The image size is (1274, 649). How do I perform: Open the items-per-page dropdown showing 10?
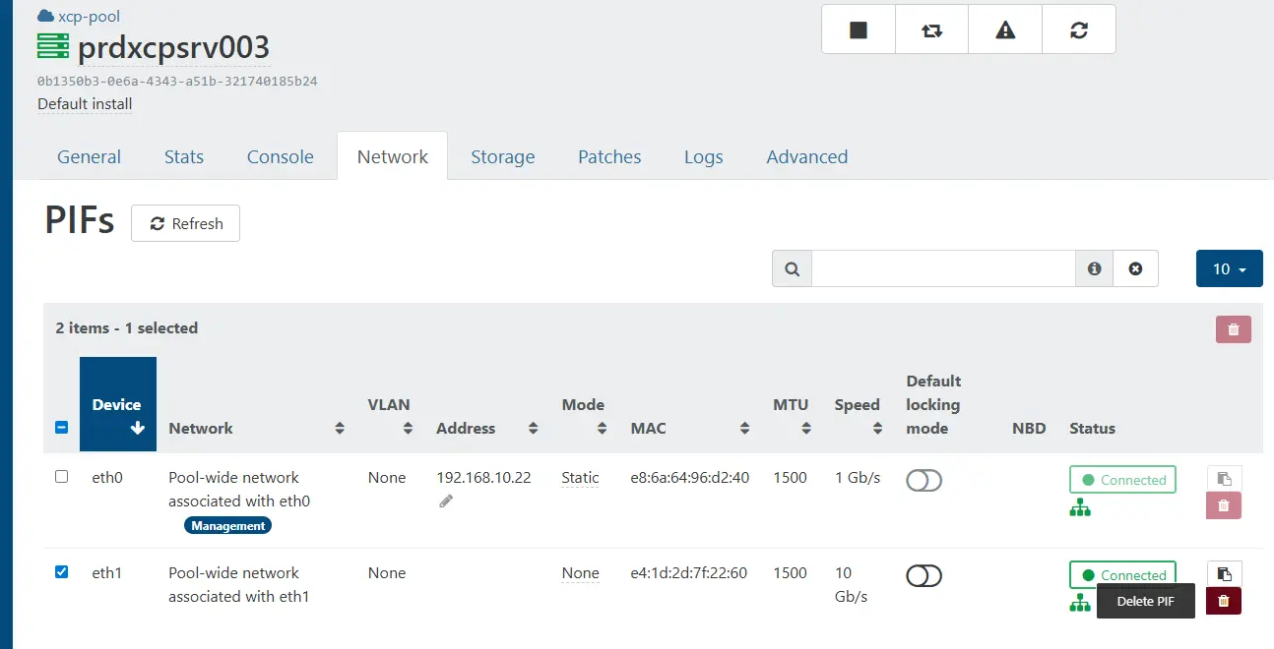[x=1229, y=267]
